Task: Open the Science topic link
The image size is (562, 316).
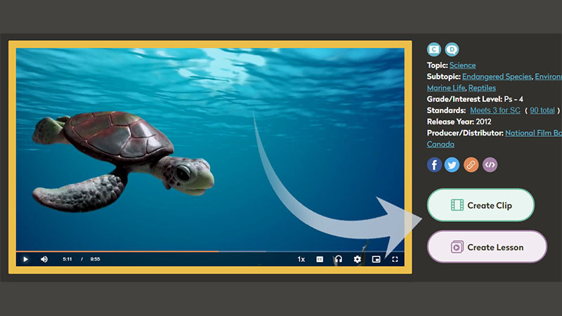Action: [x=462, y=65]
